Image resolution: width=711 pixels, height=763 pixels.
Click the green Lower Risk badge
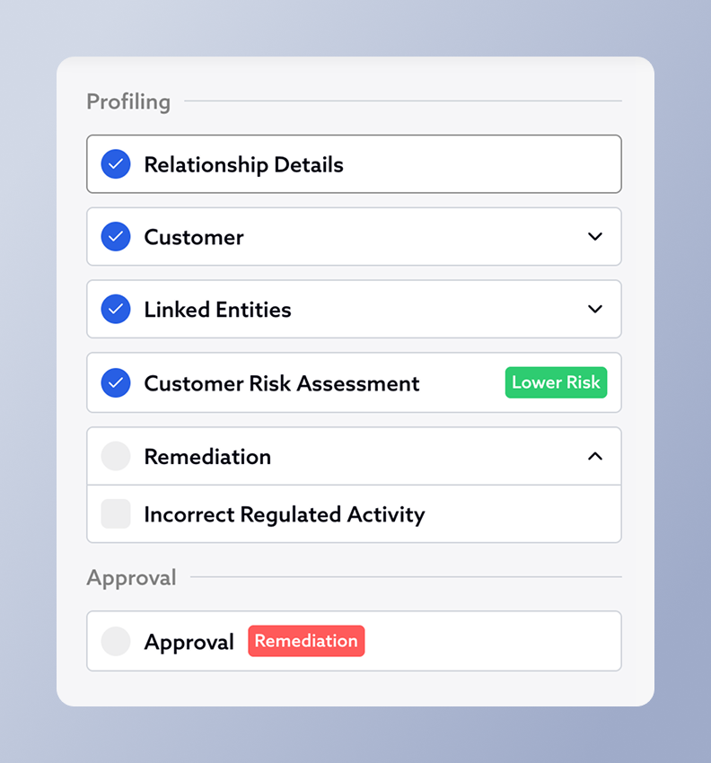click(556, 382)
